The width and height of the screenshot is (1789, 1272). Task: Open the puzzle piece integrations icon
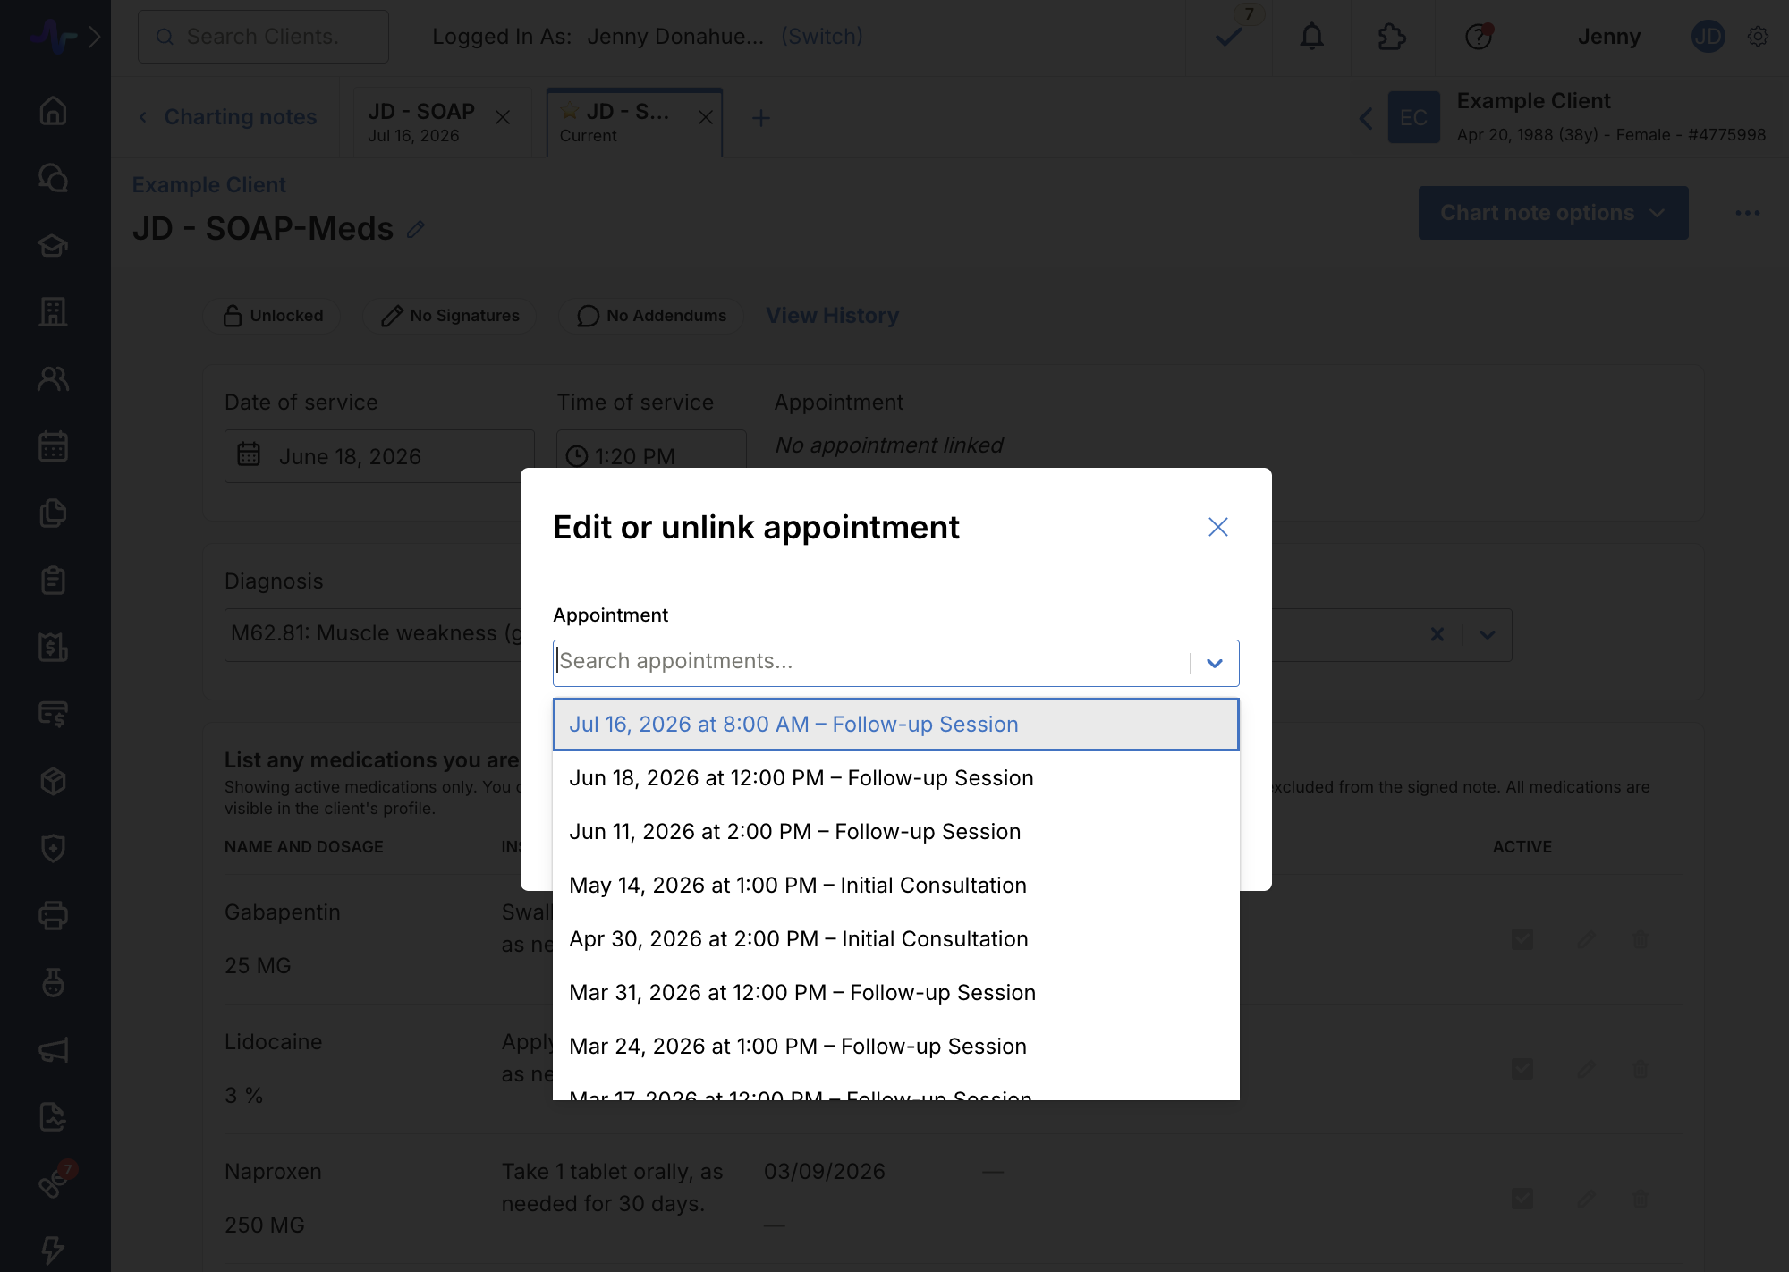pos(1392,37)
